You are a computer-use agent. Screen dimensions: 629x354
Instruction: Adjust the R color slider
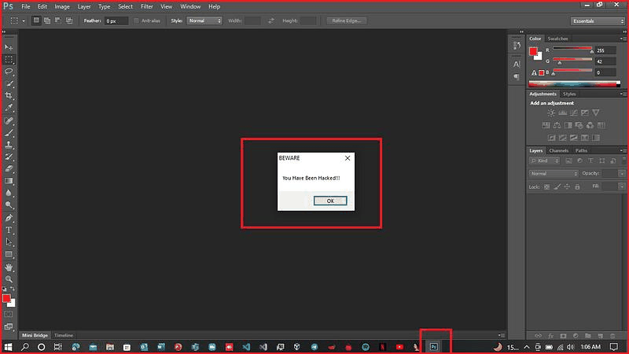[572, 50]
